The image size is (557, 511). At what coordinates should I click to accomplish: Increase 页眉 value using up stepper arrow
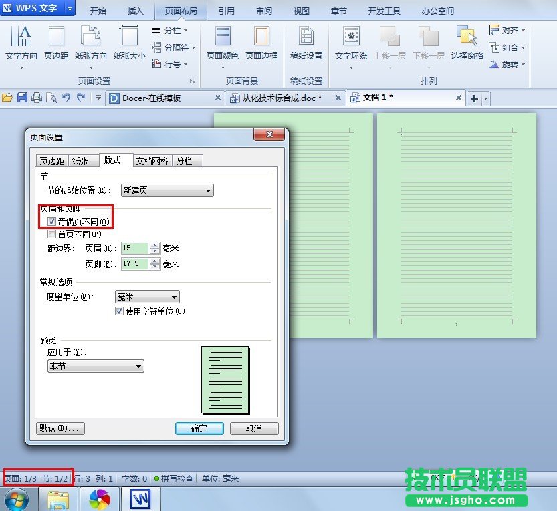155,245
